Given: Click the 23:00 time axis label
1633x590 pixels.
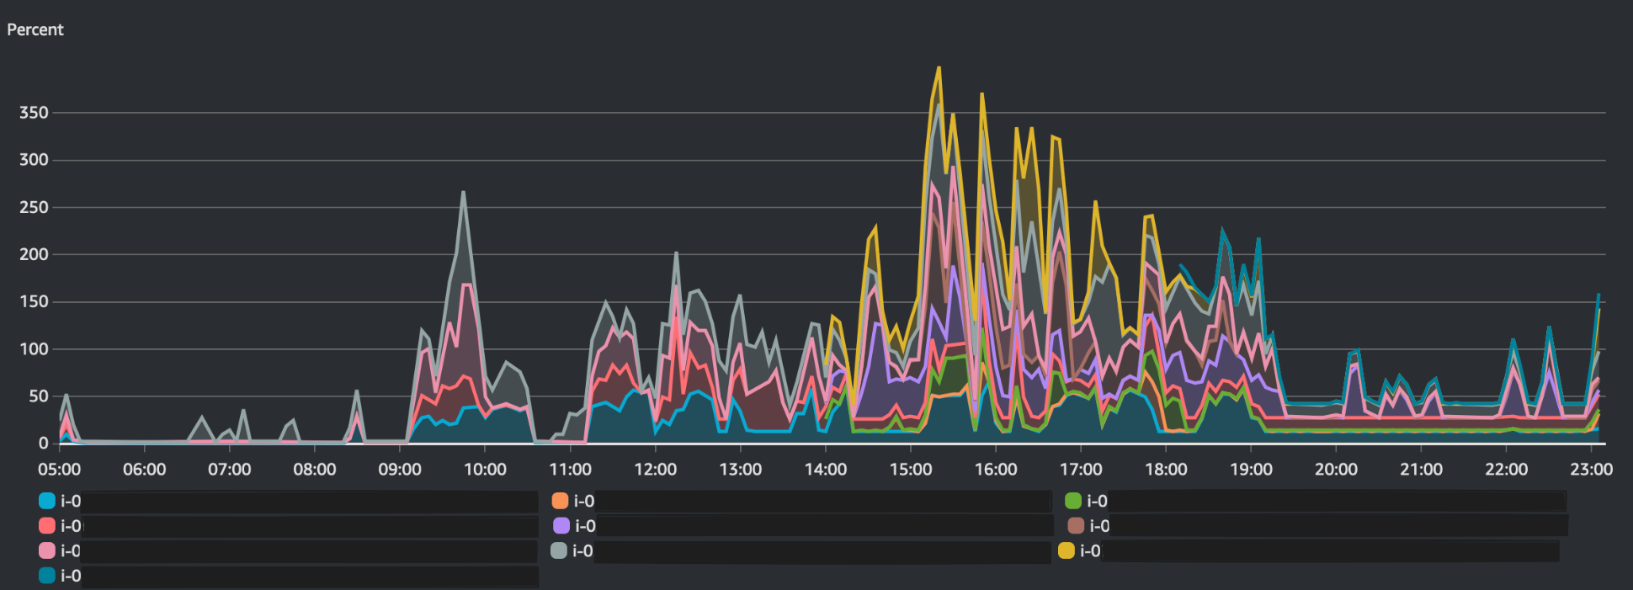Looking at the screenshot, I should coord(1591,470).
